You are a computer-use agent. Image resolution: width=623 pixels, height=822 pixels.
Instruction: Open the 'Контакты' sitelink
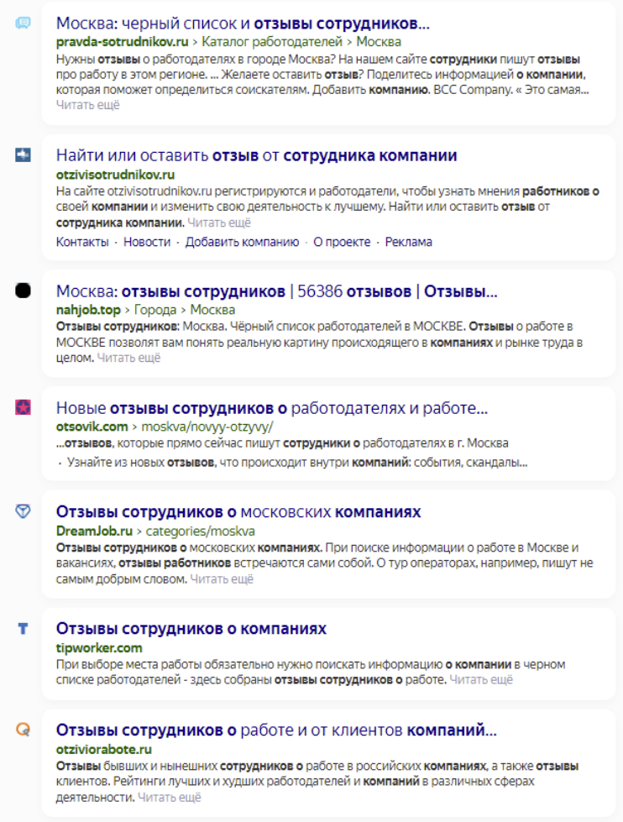(82, 242)
